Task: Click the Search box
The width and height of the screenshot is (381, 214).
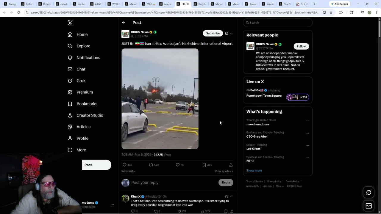Action: (278, 23)
